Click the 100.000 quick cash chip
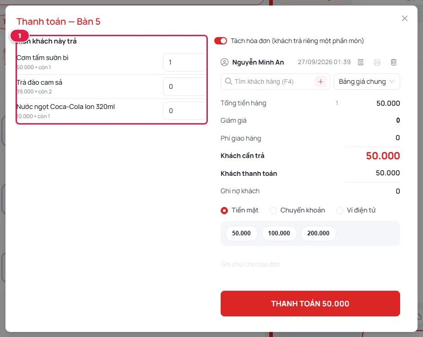Viewport: 423px width, 337px height. click(279, 233)
